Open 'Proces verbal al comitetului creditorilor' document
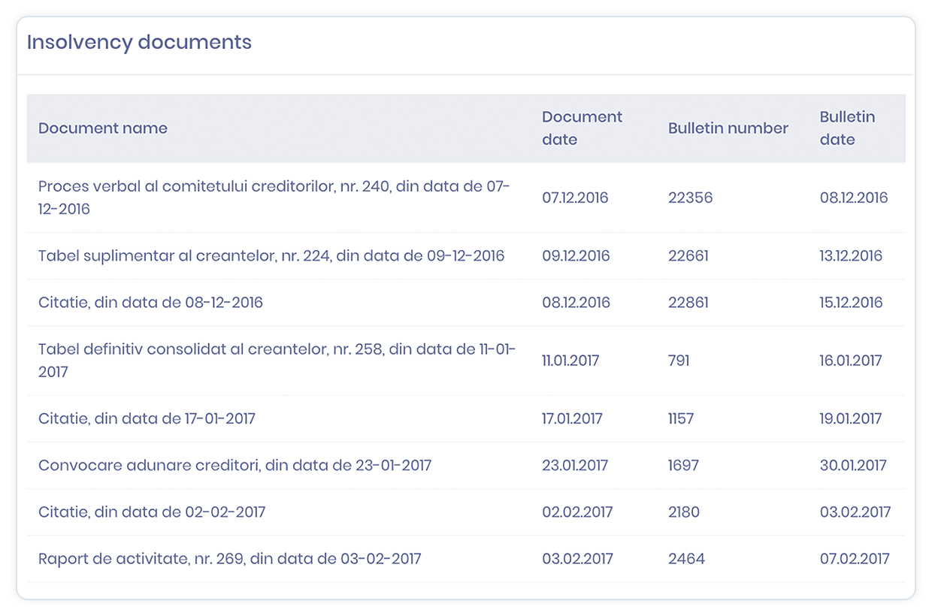 [x=274, y=198]
